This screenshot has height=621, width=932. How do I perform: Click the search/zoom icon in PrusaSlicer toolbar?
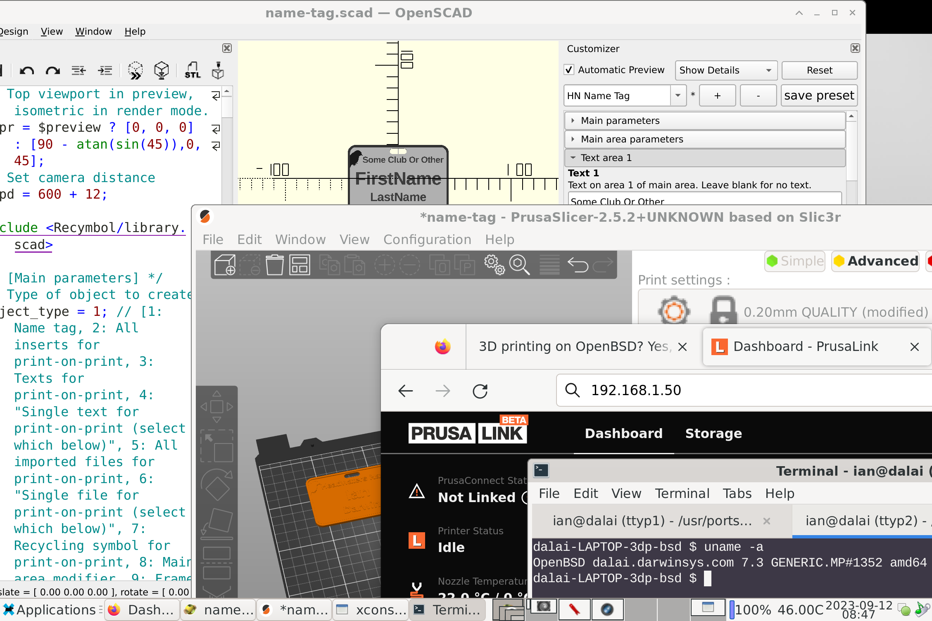point(519,264)
